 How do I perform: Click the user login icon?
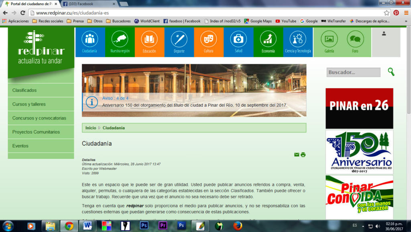click(x=384, y=34)
